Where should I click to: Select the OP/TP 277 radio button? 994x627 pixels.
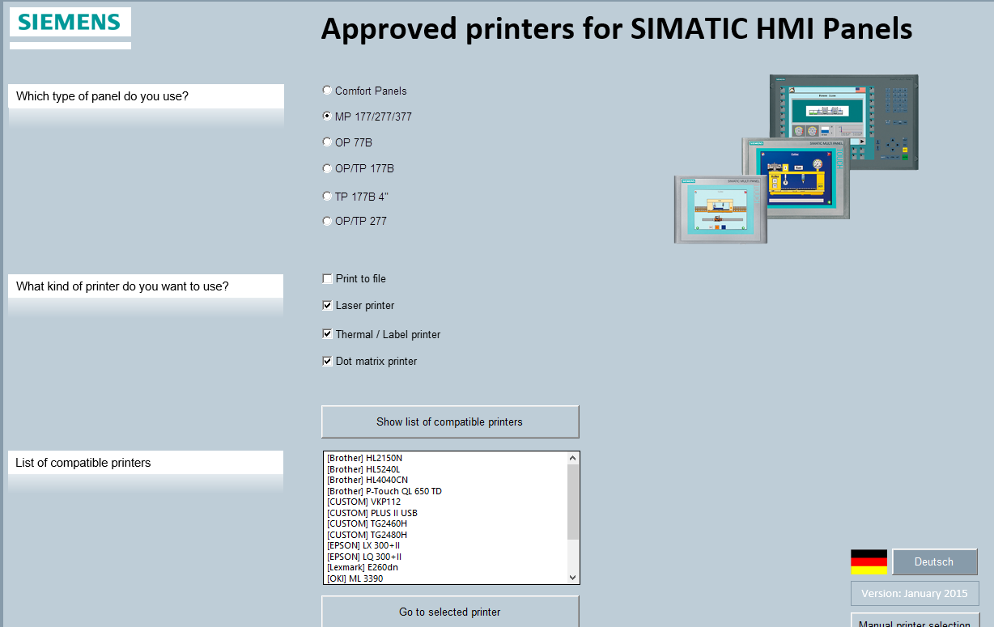(x=327, y=221)
